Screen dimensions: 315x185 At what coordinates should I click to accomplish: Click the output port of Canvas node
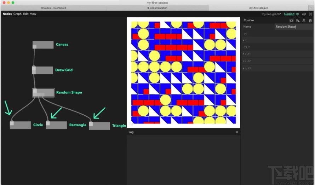pyautogui.click(x=35, y=47)
